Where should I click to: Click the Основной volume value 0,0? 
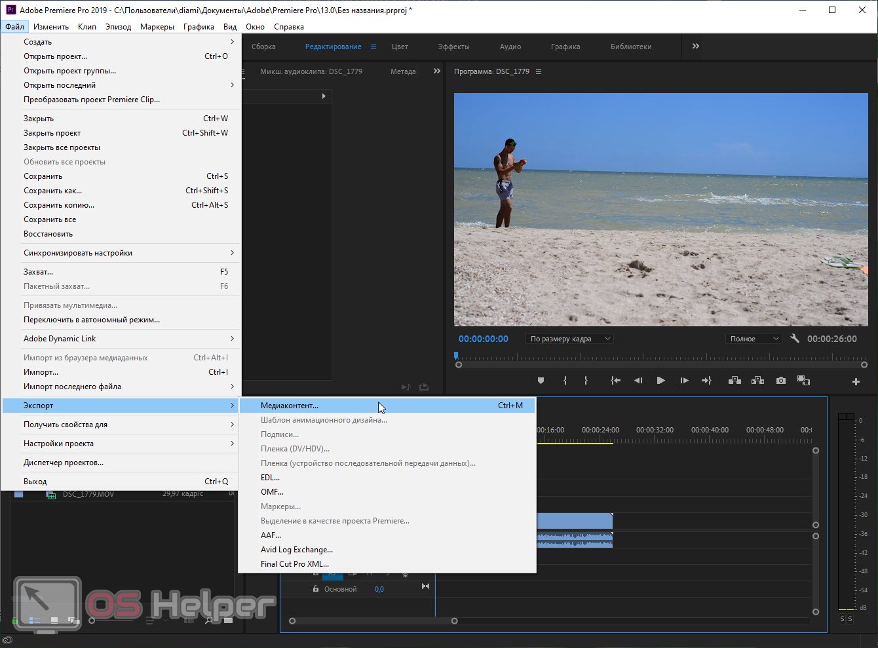[x=379, y=589]
